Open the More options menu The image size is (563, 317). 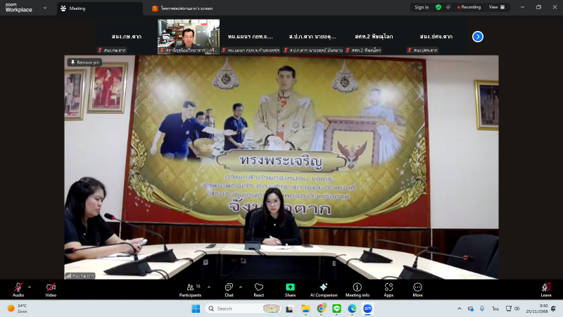click(x=417, y=289)
